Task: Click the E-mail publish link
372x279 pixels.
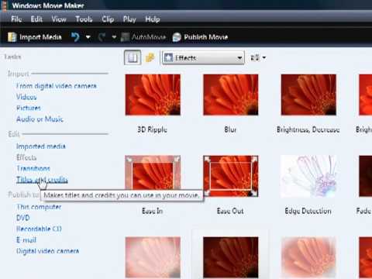Action: pos(26,240)
